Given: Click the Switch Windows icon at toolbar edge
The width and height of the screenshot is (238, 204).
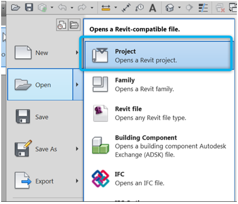Looking at the screenshot, I should pos(233,7).
